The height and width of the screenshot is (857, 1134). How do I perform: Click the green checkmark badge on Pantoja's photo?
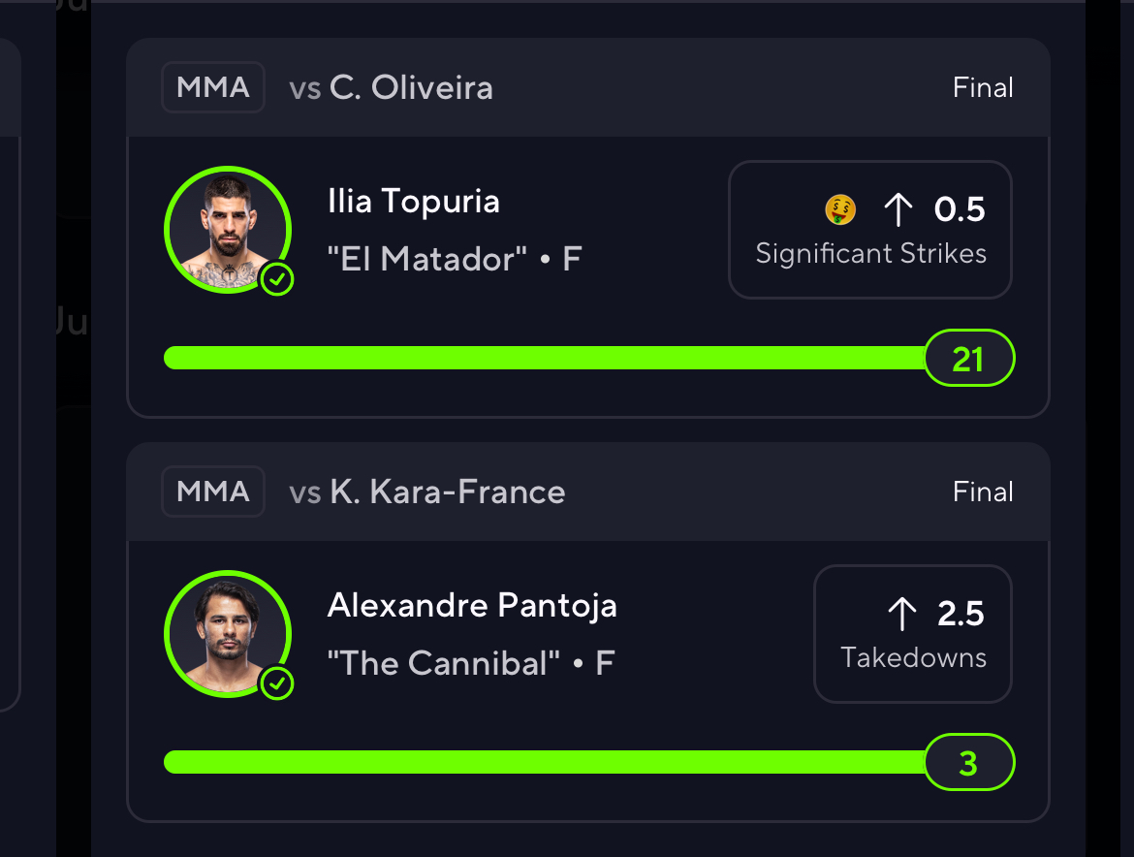point(277,683)
